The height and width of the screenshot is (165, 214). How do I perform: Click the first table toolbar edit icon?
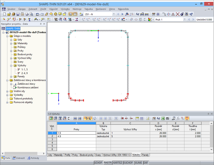(x=51, y=118)
